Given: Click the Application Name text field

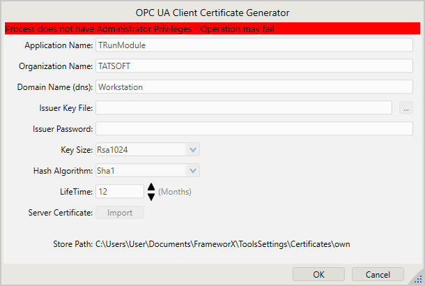Looking at the screenshot, I should [x=255, y=45].
